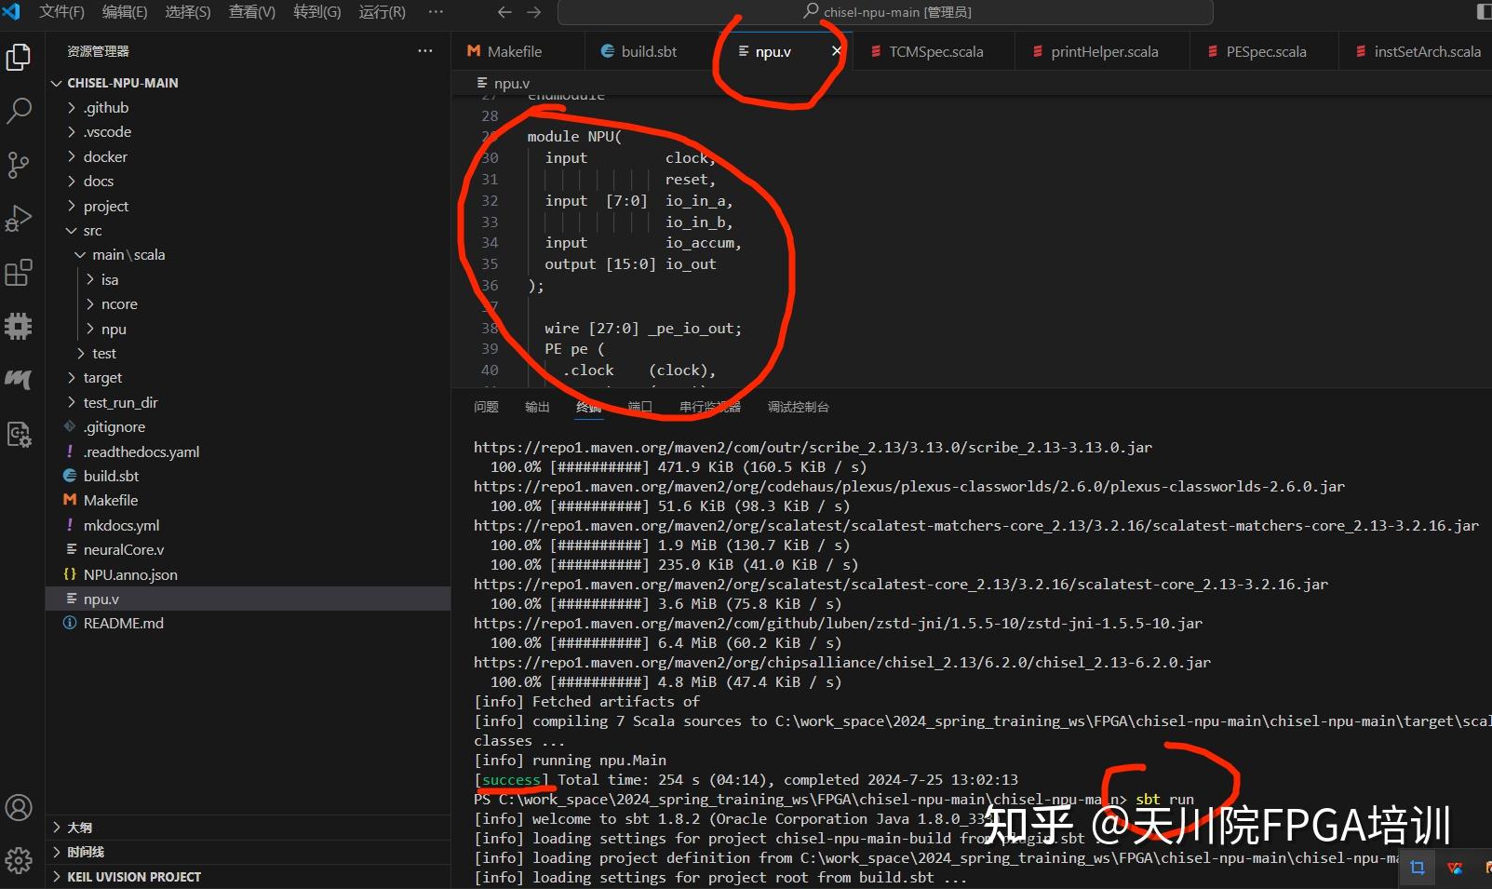
Task: Select README.md in the Explorer
Action: (x=122, y=623)
